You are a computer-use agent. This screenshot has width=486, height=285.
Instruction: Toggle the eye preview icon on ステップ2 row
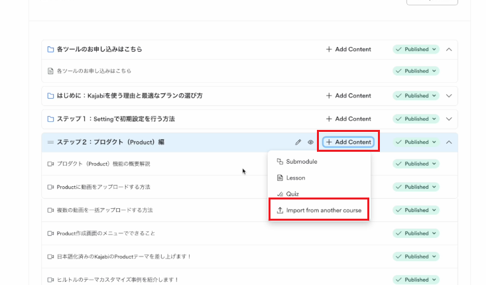click(x=310, y=142)
